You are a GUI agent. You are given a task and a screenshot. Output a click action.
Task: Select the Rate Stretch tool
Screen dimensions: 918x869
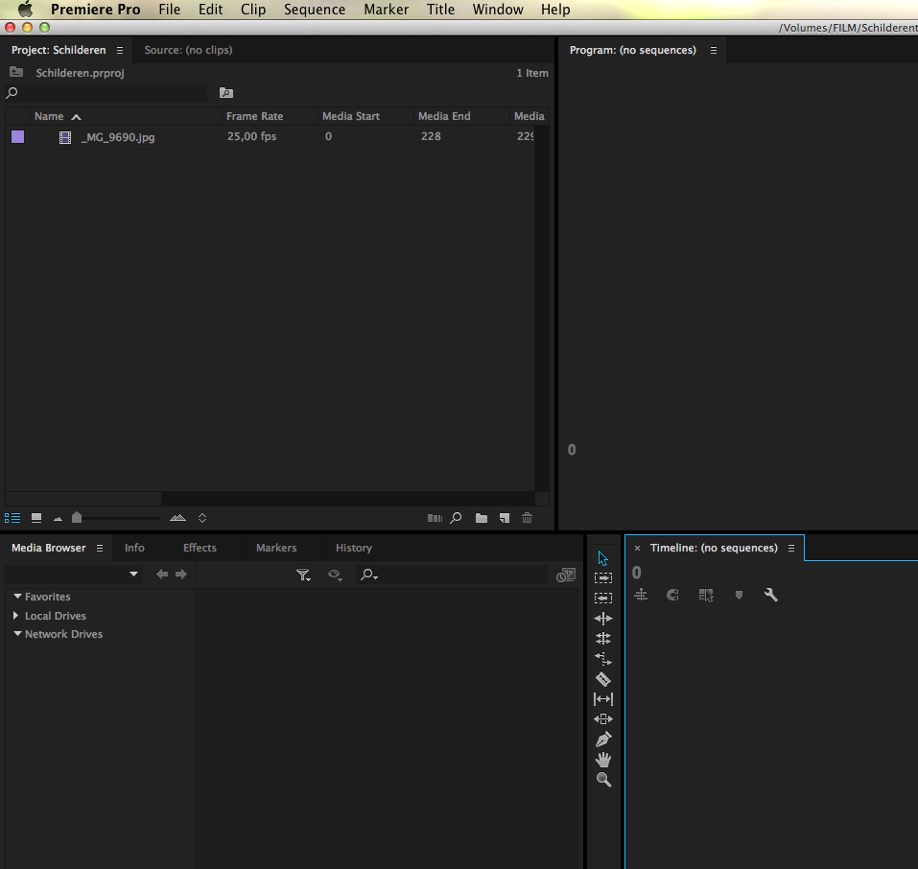pyautogui.click(x=603, y=659)
